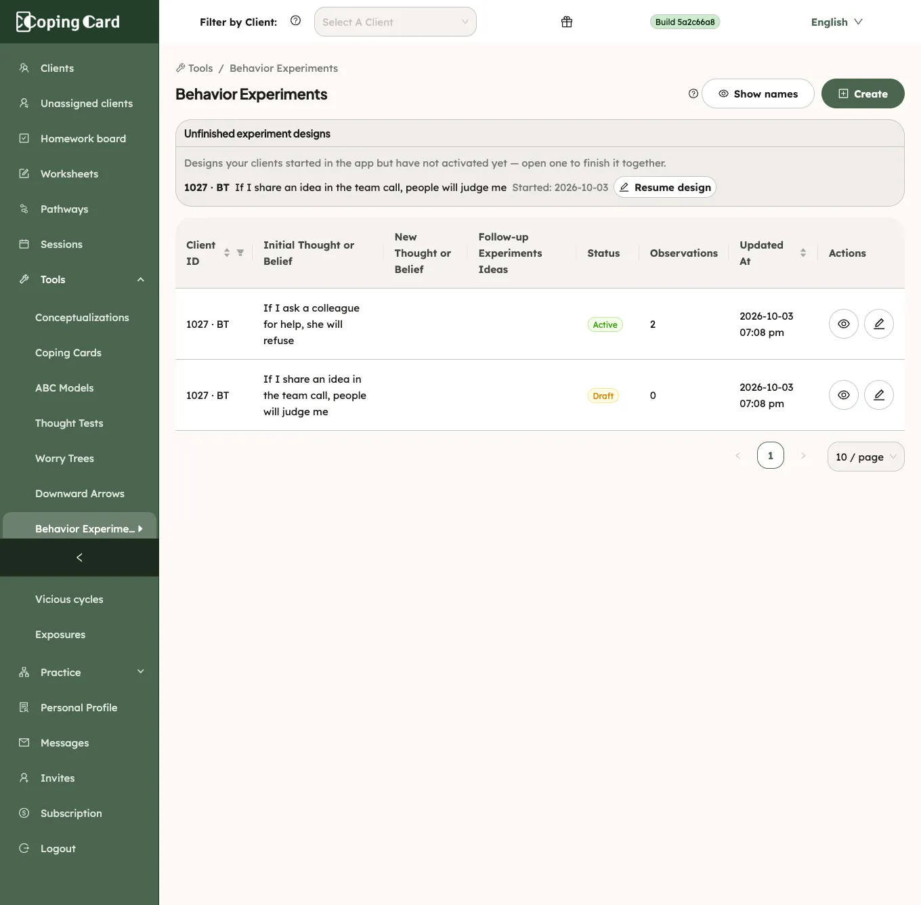Open Exposures in the sidebar
The width and height of the screenshot is (921, 905).
coord(79,634)
